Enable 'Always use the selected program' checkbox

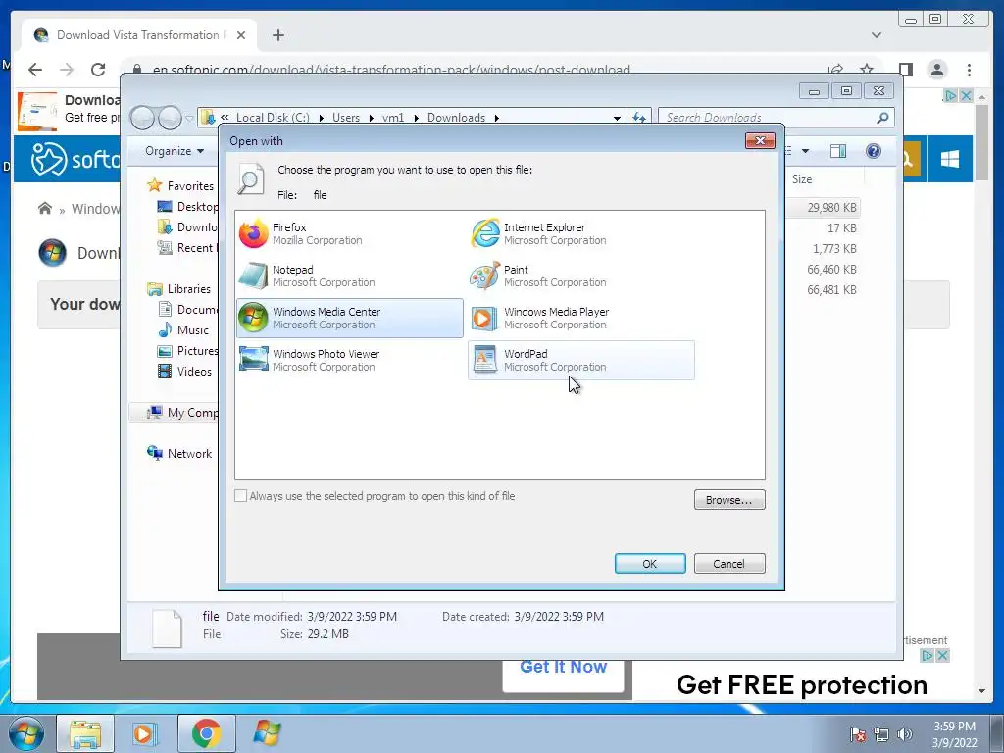click(x=241, y=496)
